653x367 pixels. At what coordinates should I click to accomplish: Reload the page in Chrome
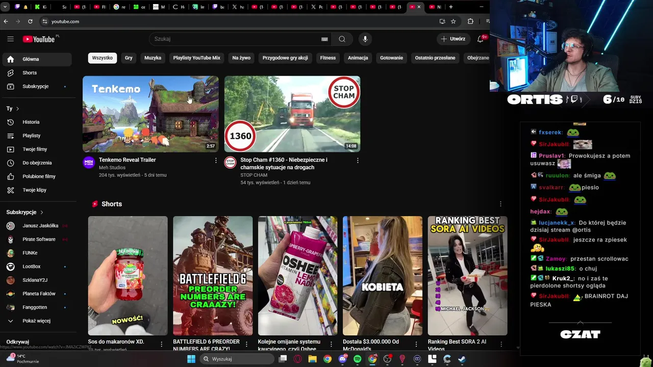click(x=30, y=21)
